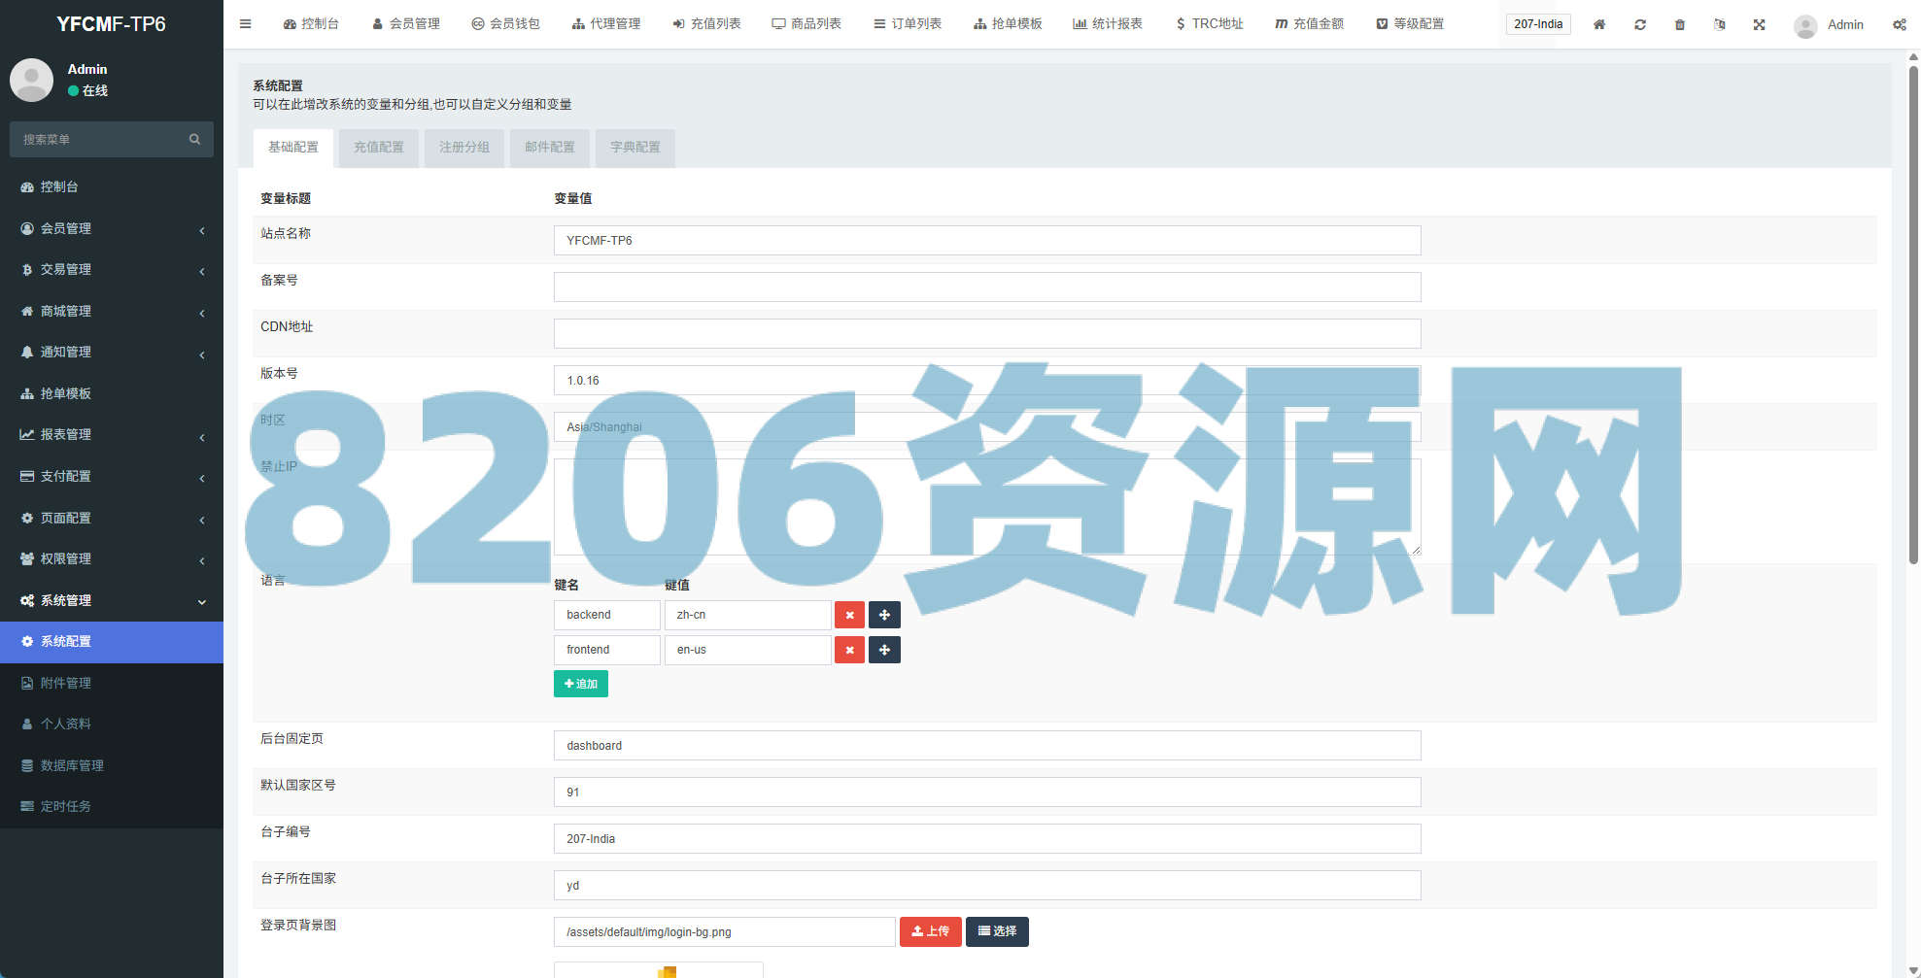This screenshot has height=978, width=1921.
Task: Click move handle on frontend language row
Action: 884,650
